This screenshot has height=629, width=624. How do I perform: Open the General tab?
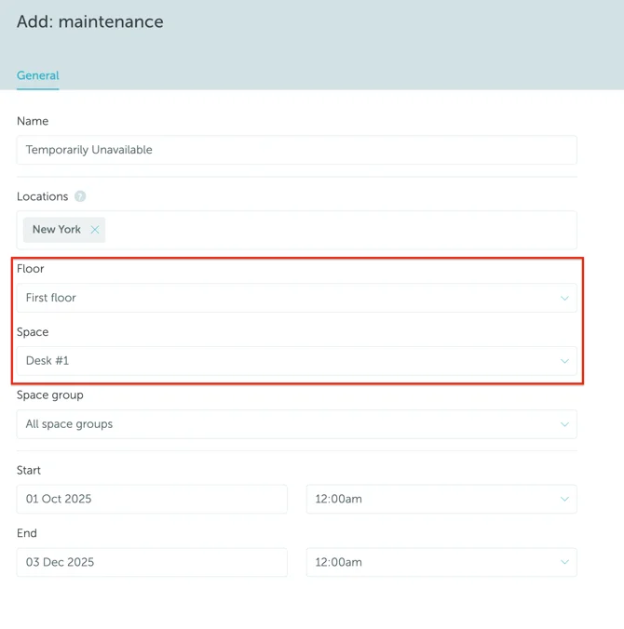(x=37, y=75)
